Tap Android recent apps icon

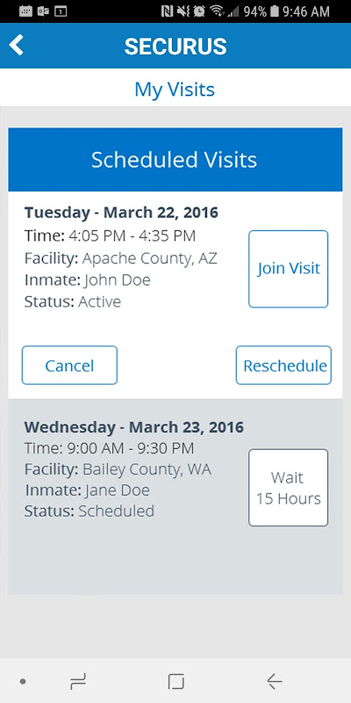coord(78,682)
